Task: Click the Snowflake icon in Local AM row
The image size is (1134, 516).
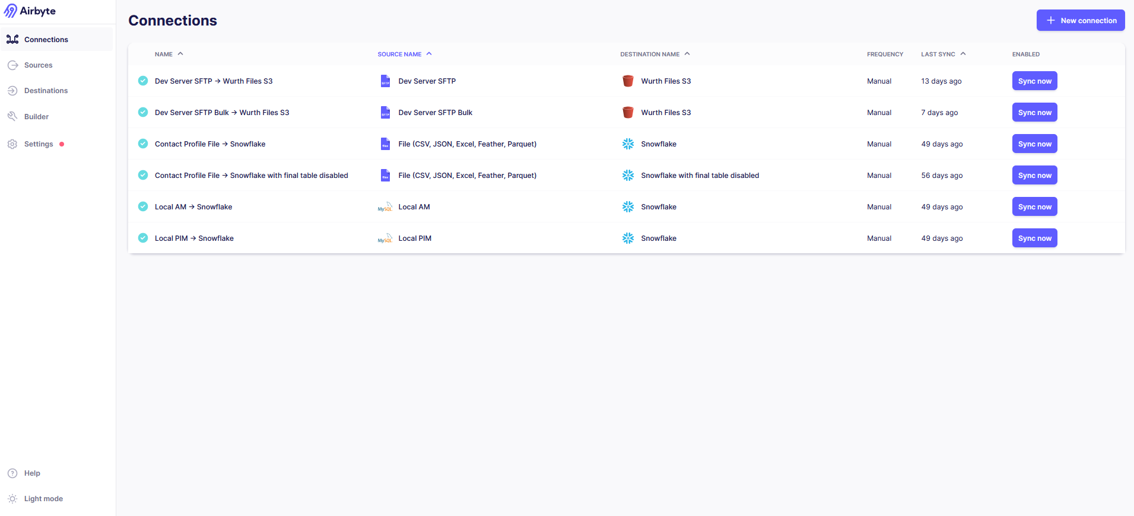Action: pos(628,207)
